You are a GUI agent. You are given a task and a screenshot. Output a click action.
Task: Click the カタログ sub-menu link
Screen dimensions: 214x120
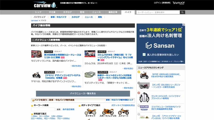(76, 17)
